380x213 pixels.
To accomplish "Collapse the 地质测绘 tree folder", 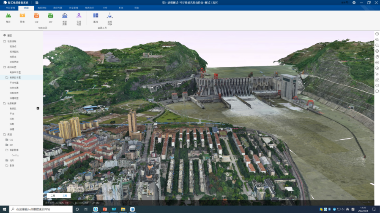I will (4, 41).
